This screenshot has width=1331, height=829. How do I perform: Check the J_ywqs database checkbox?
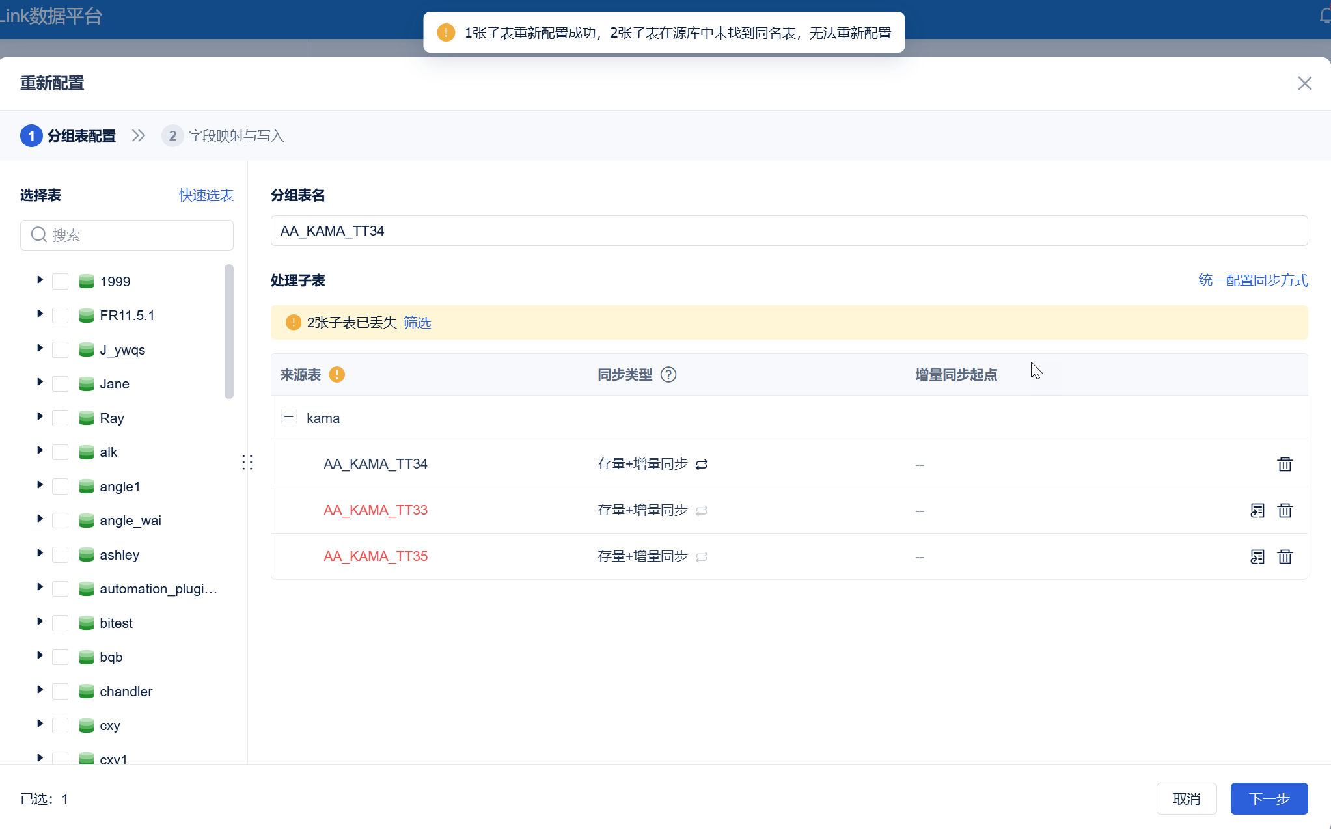60,349
